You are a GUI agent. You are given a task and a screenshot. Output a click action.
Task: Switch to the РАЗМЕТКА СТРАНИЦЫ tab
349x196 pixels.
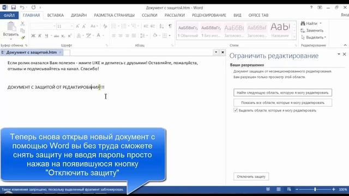coord(114,15)
